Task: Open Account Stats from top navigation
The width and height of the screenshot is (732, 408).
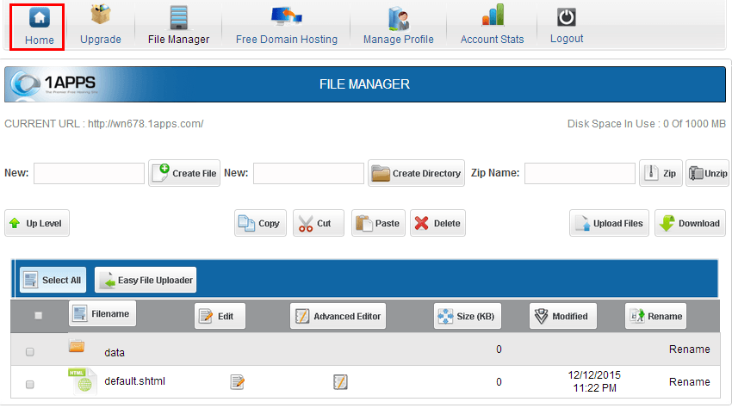Action: (x=492, y=26)
